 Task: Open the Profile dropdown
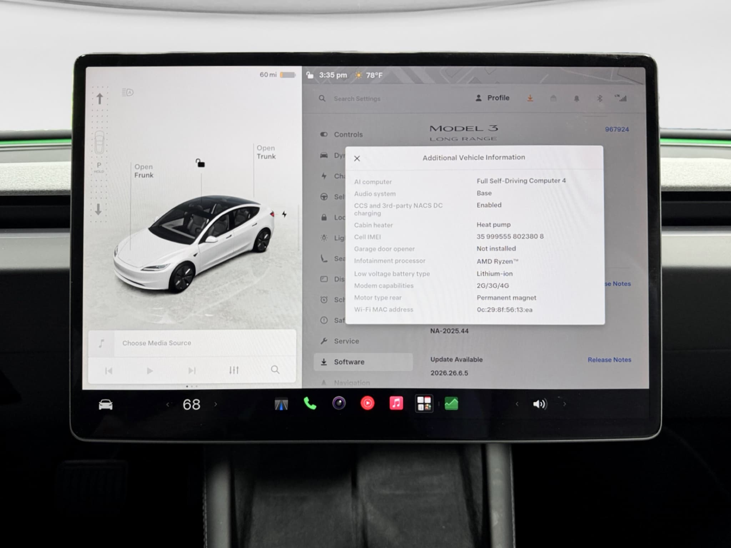pyautogui.click(x=493, y=98)
